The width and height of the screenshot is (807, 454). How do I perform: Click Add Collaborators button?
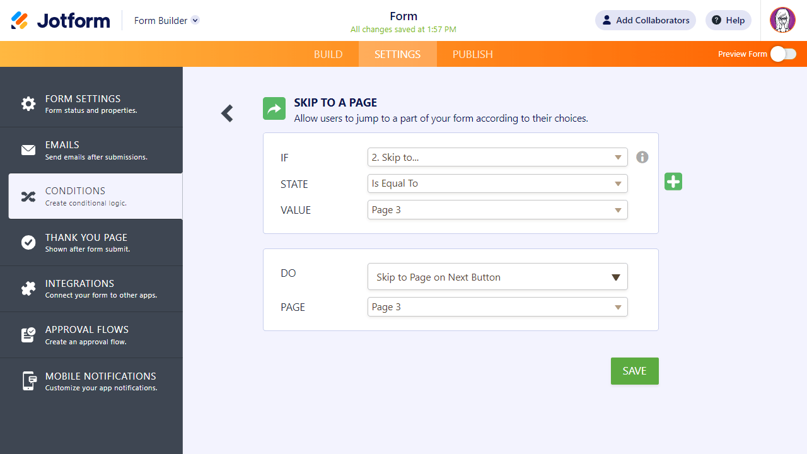tap(645, 20)
